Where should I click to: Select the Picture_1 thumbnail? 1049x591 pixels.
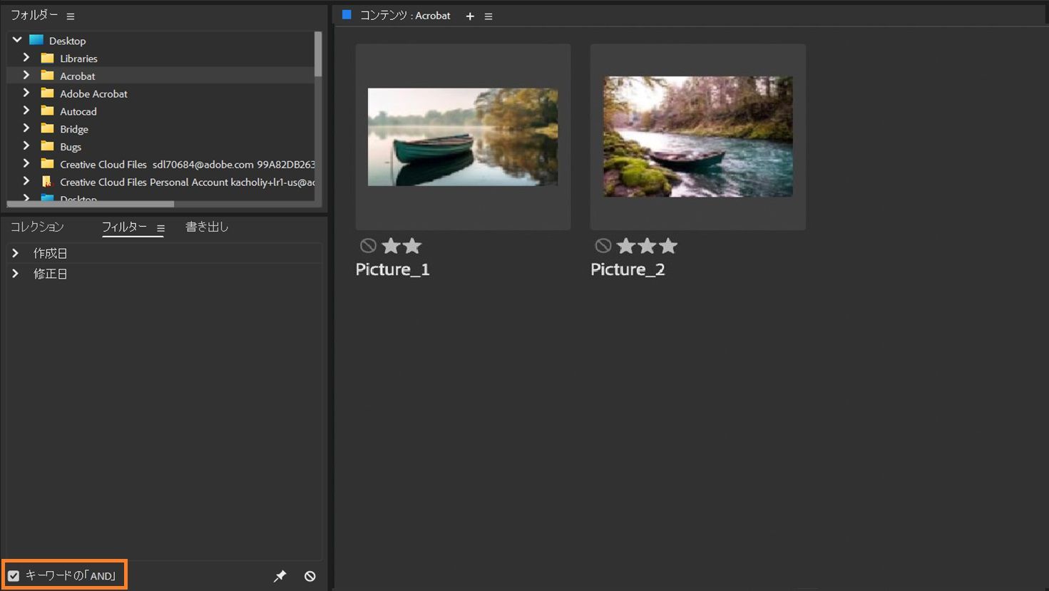463,137
